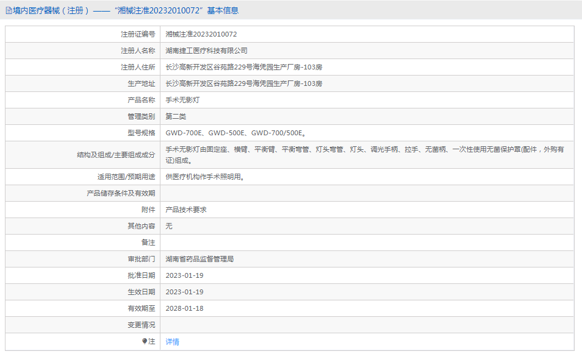
Task: Select 供医疗机构作手术照明用 text
Action: [205, 177]
